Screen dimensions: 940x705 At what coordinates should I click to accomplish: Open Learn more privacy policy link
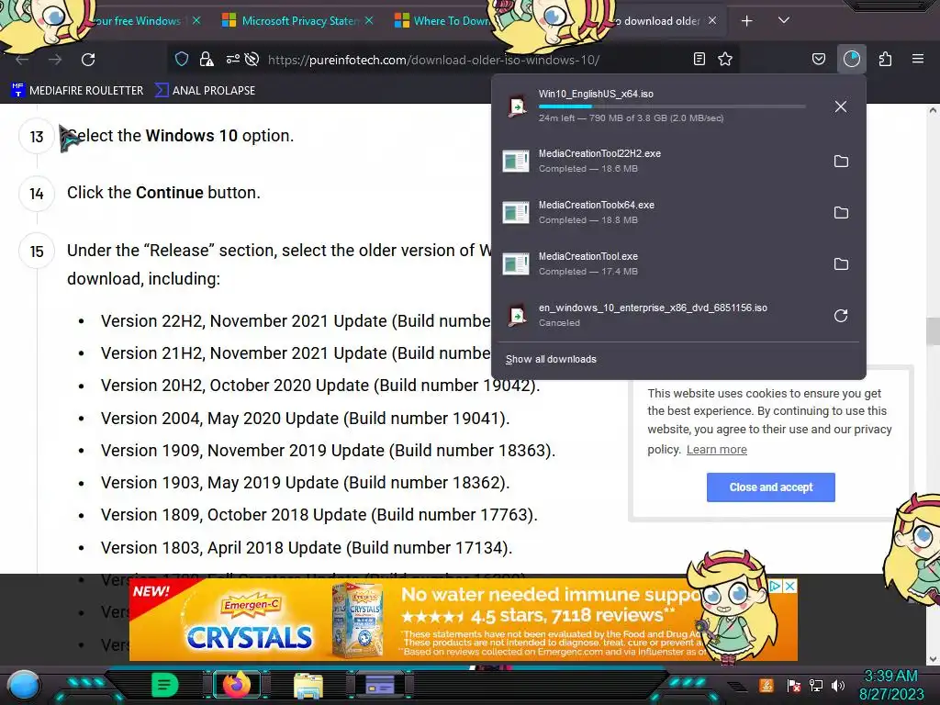[x=716, y=450]
